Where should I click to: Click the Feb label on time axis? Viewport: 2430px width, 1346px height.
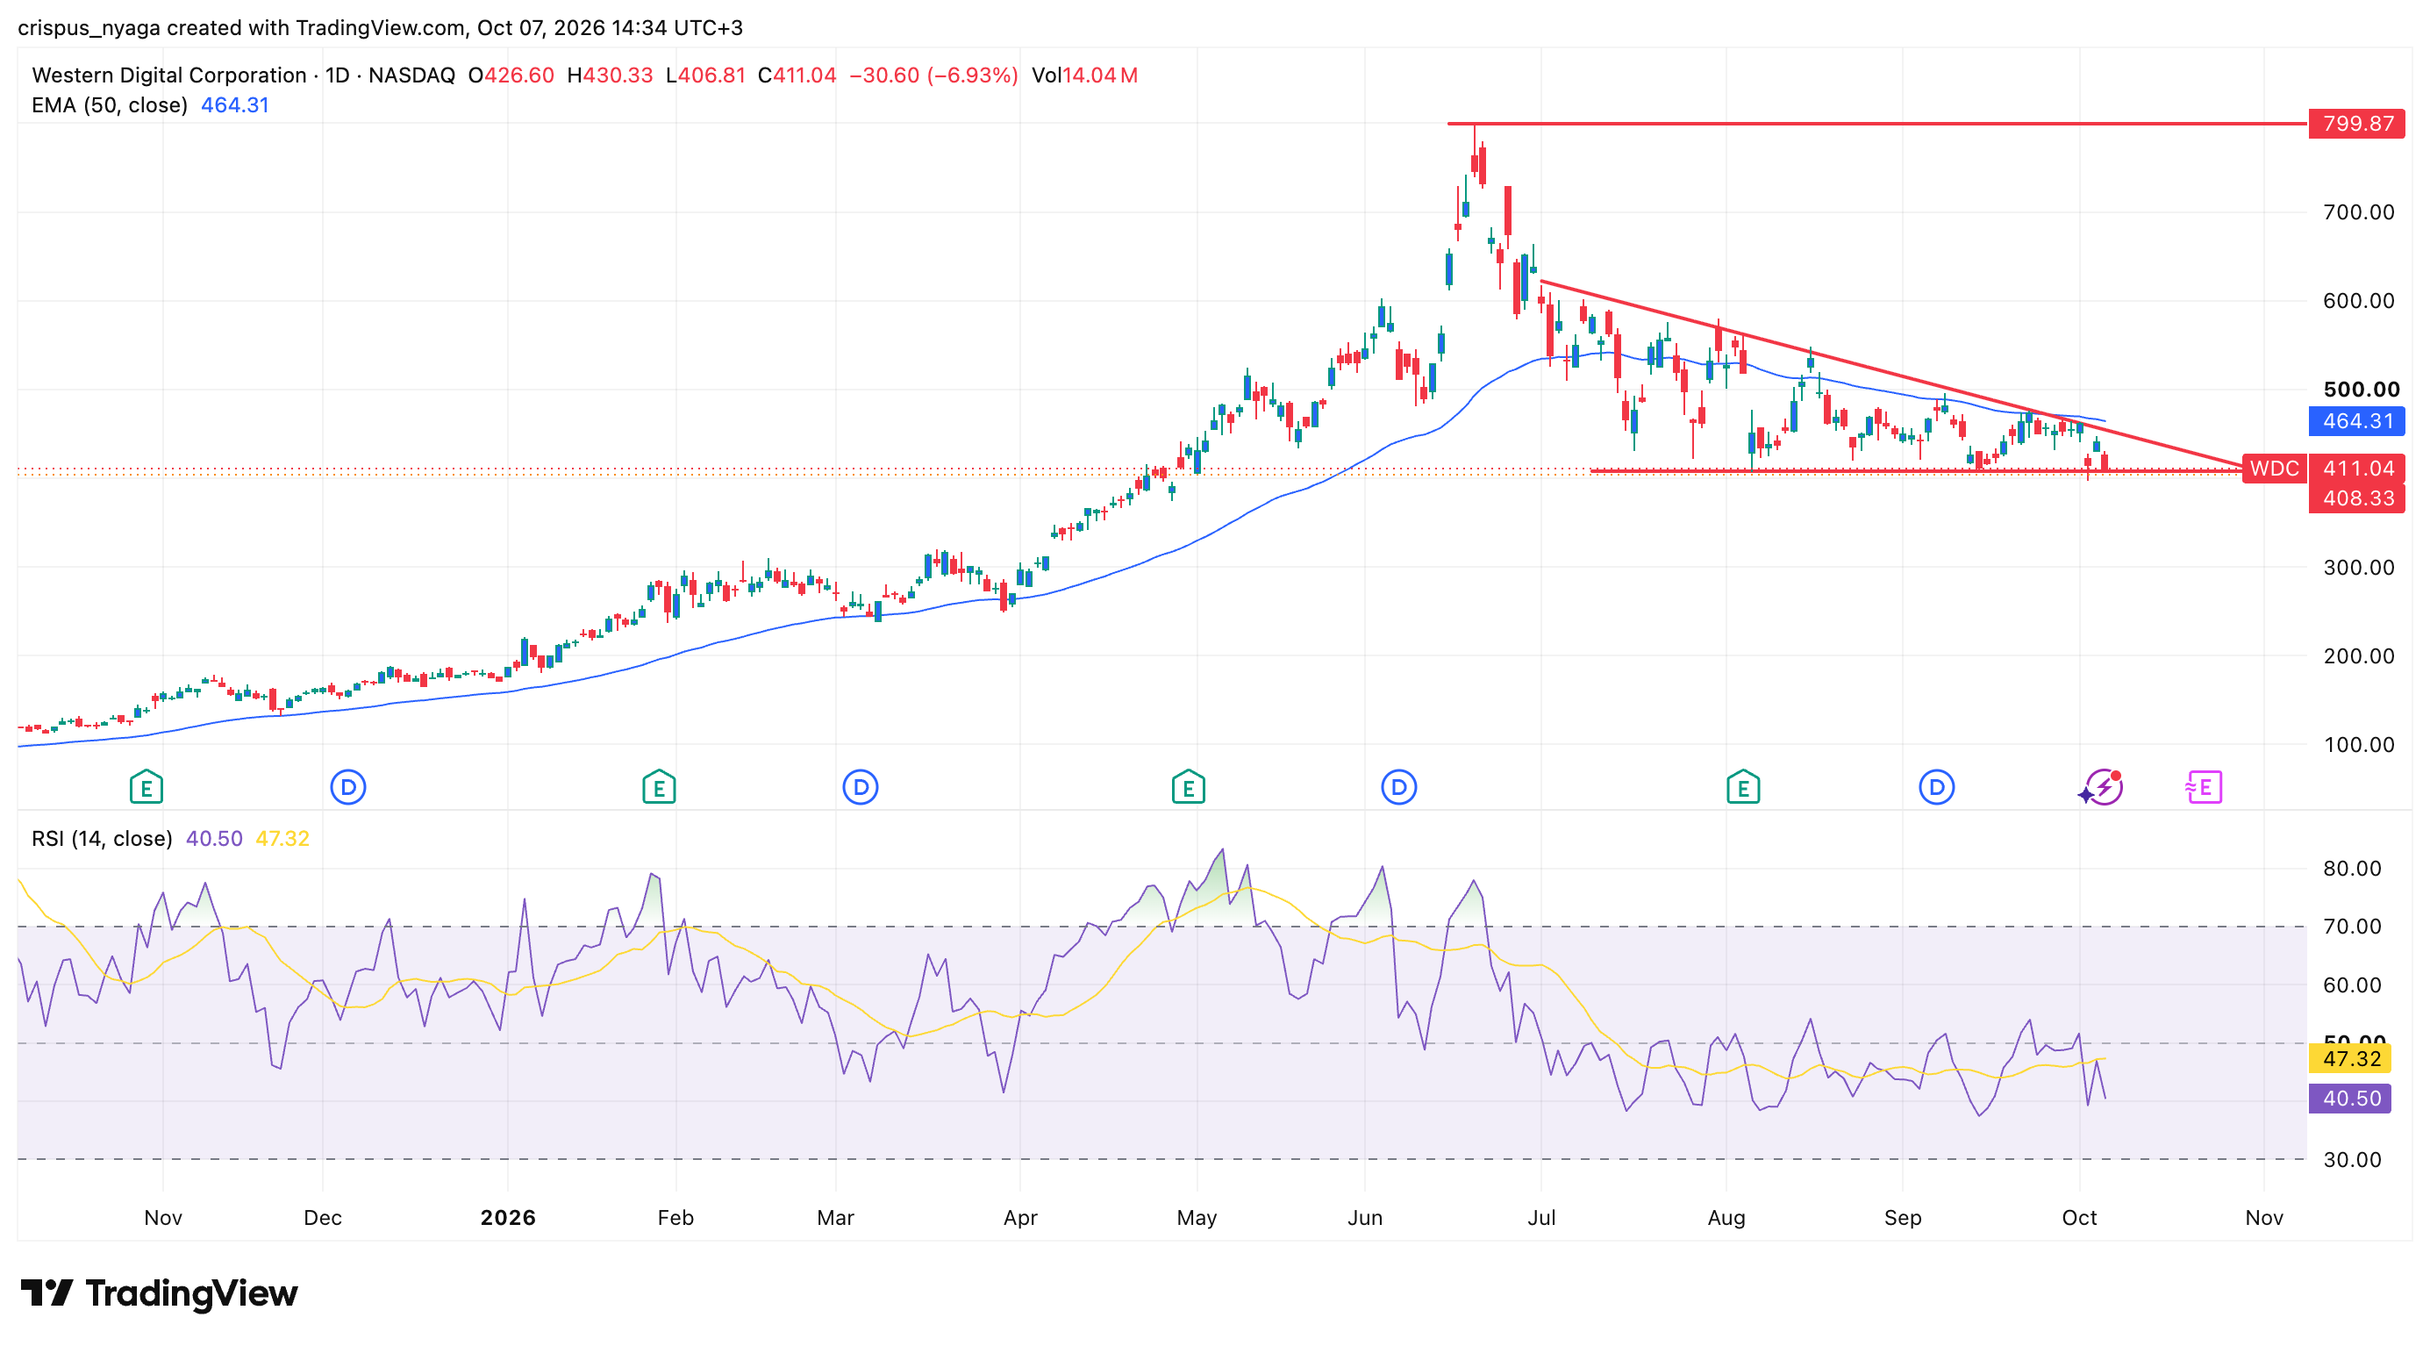675,1217
